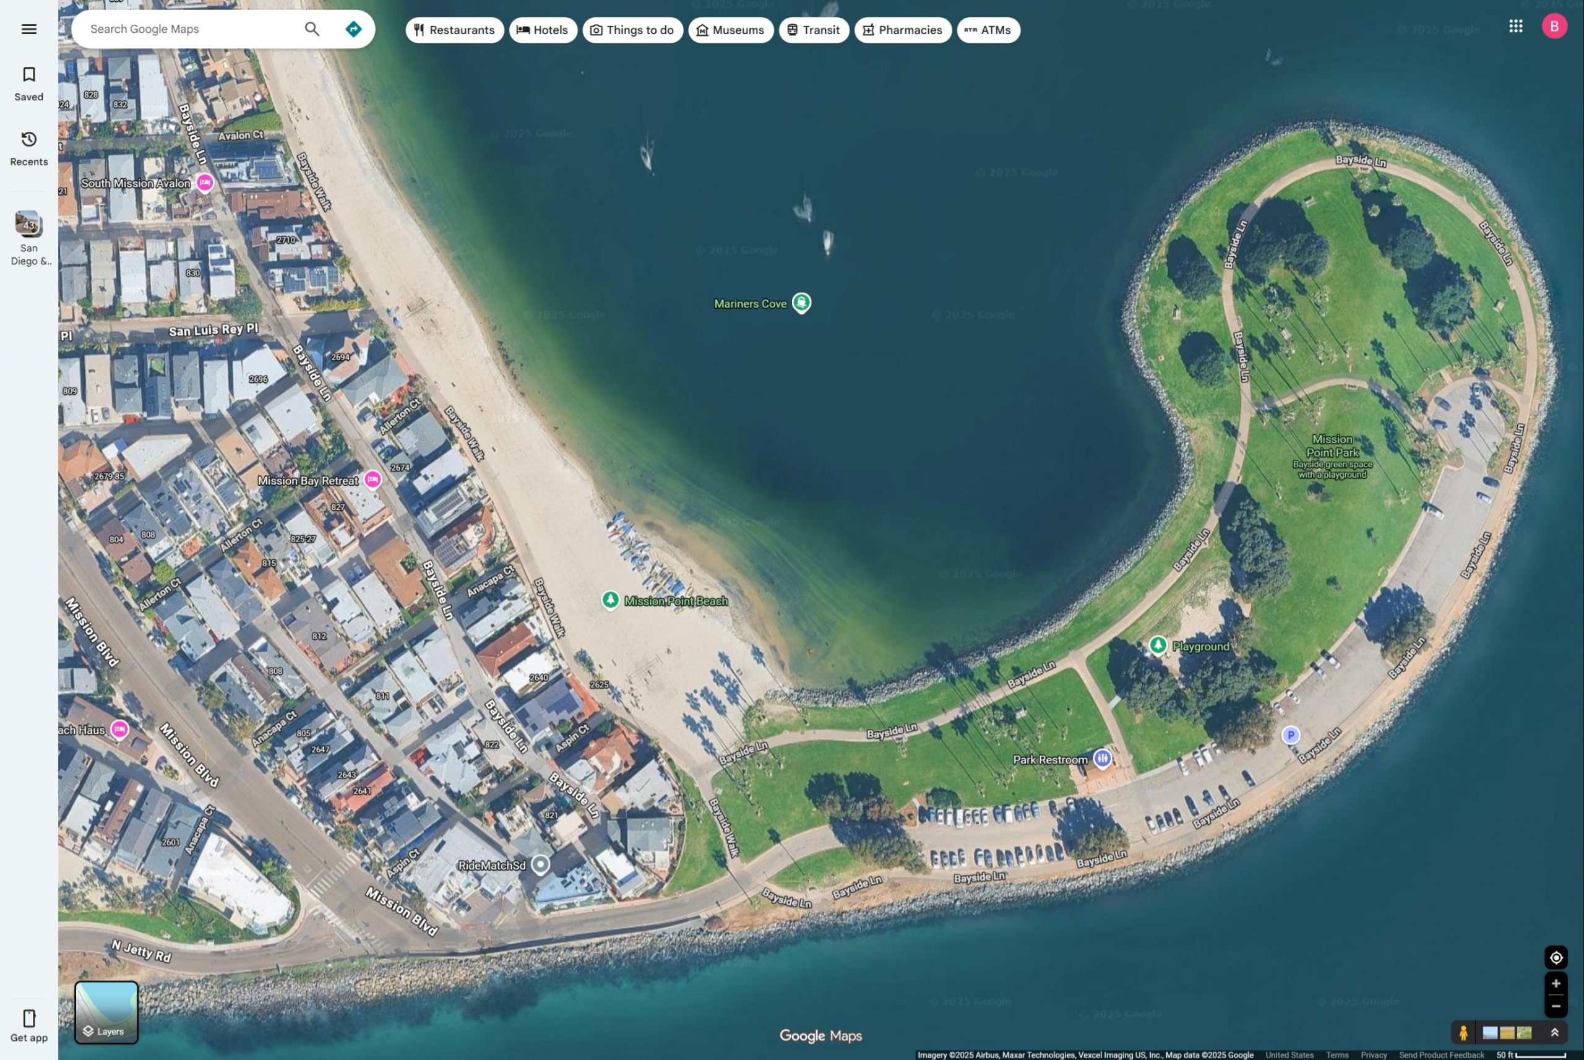This screenshot has height=1060, width=1584.
Task: Expand the imagery options chevron
Action: (x=1554, y=1033)
